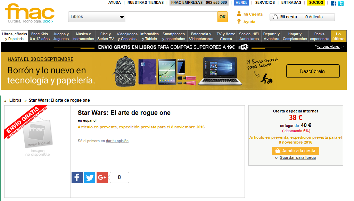Click Descúbrelo banner button
Image resolution: width=354 pixels, height=201 pixels.
[x=313, y=71]
